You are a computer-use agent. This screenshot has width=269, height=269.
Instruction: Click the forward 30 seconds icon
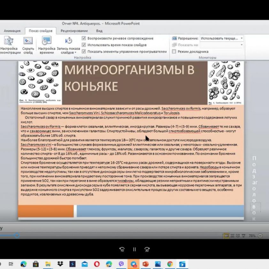click(147, 250)
